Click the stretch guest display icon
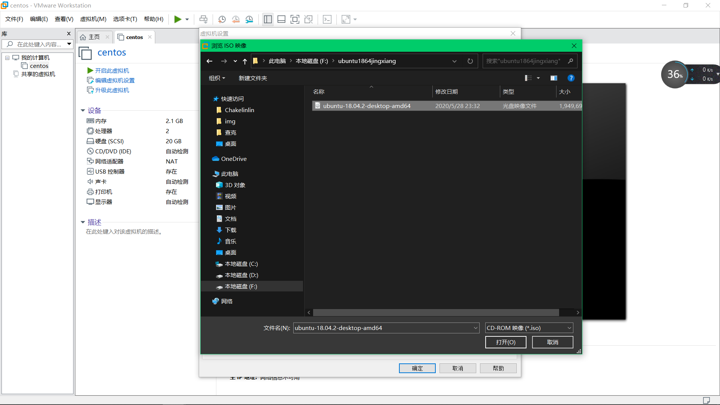The height and width of the screenshot is (405, 720). [346, 19]
